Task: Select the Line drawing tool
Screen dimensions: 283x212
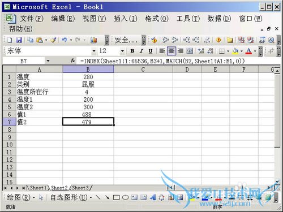Action: 98,197
